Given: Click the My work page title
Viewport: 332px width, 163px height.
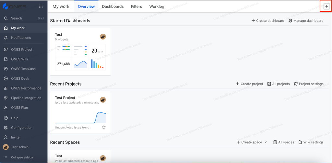Looking at the screenshot, I should pyautogui.click(x=61, y=6).
